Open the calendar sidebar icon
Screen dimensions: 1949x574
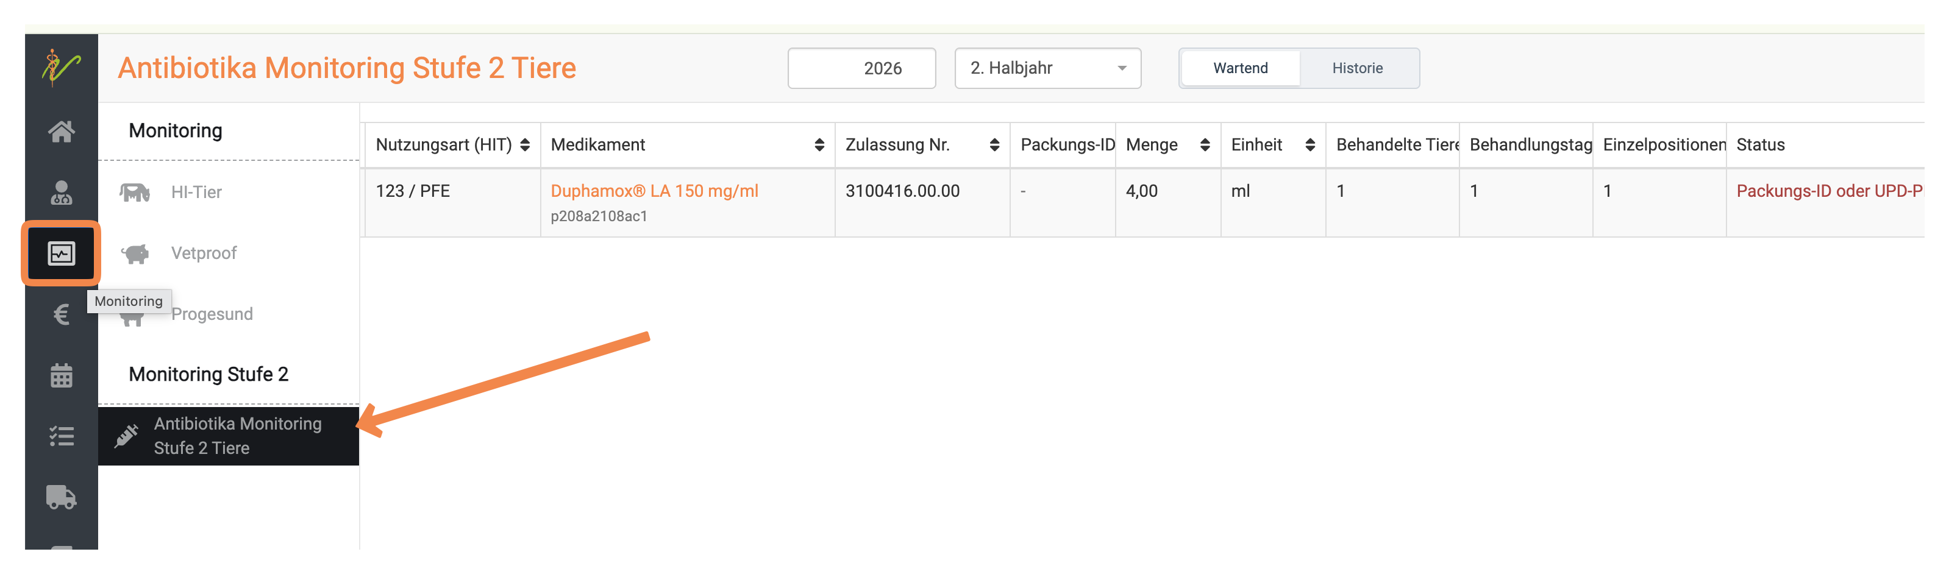click(62, 375)
